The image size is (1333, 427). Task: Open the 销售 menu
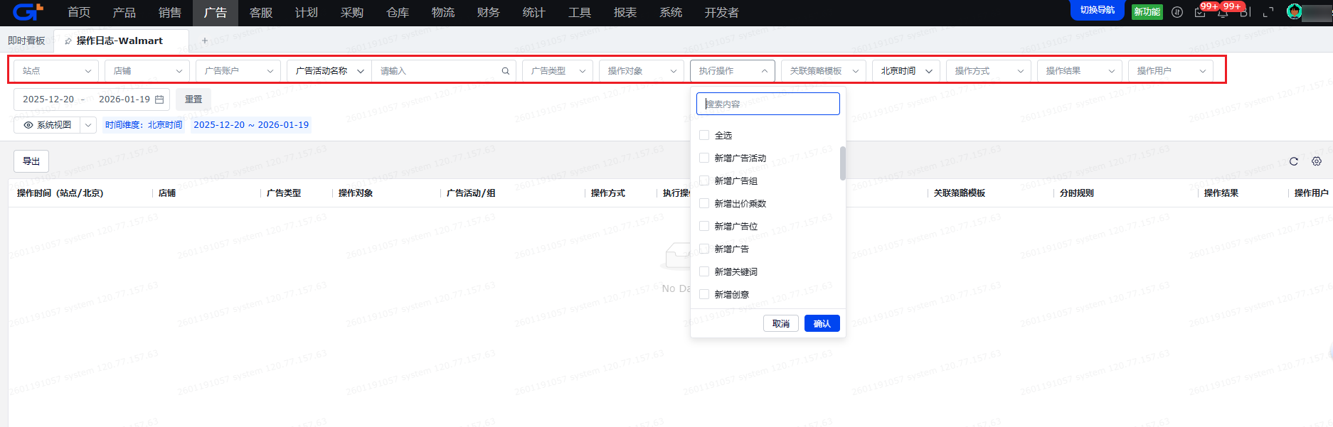(170, 13)
